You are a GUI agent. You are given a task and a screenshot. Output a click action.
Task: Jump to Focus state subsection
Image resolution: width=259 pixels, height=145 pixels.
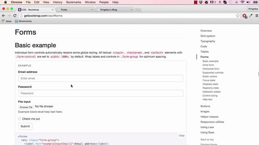click(x=209, y=80)
